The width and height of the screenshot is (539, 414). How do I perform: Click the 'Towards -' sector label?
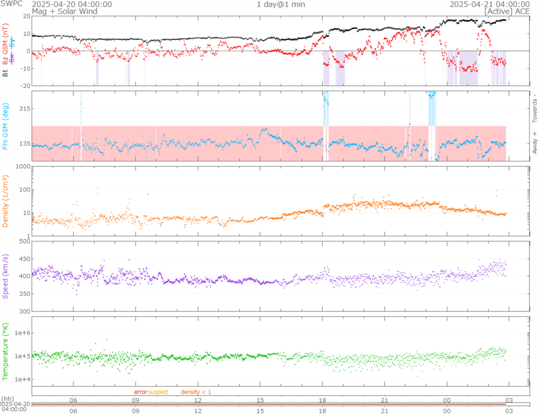pyautogui.click(x=534, y=109)
